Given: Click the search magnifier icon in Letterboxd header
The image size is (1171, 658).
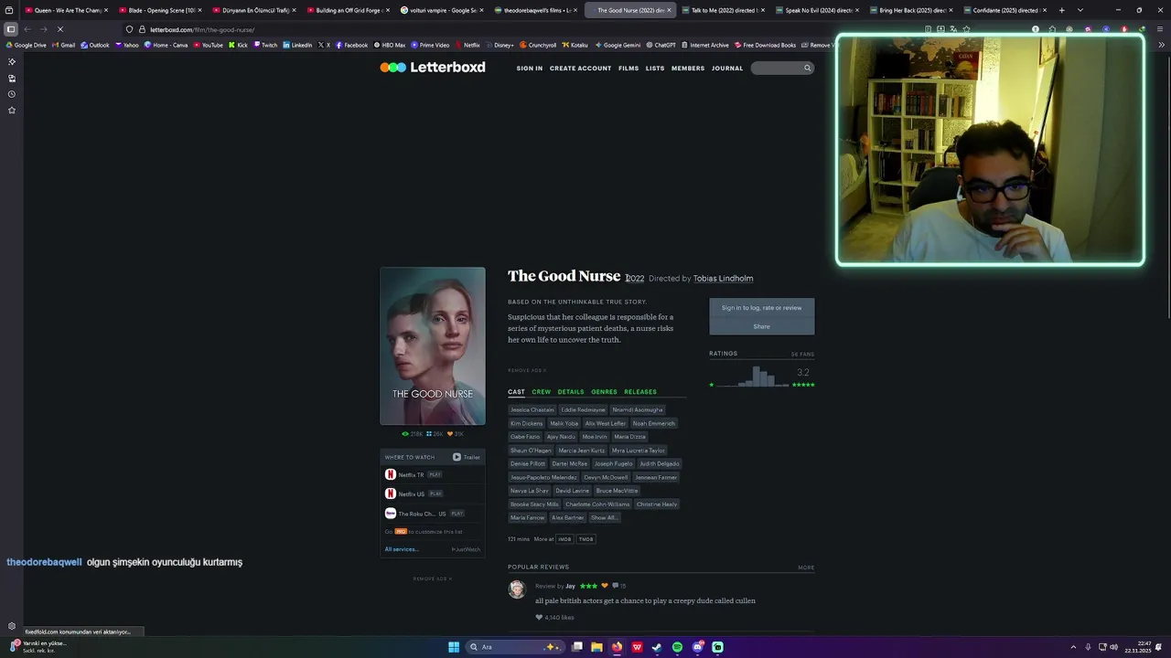Looking at the screenshot, I should (x=807, y=68).
